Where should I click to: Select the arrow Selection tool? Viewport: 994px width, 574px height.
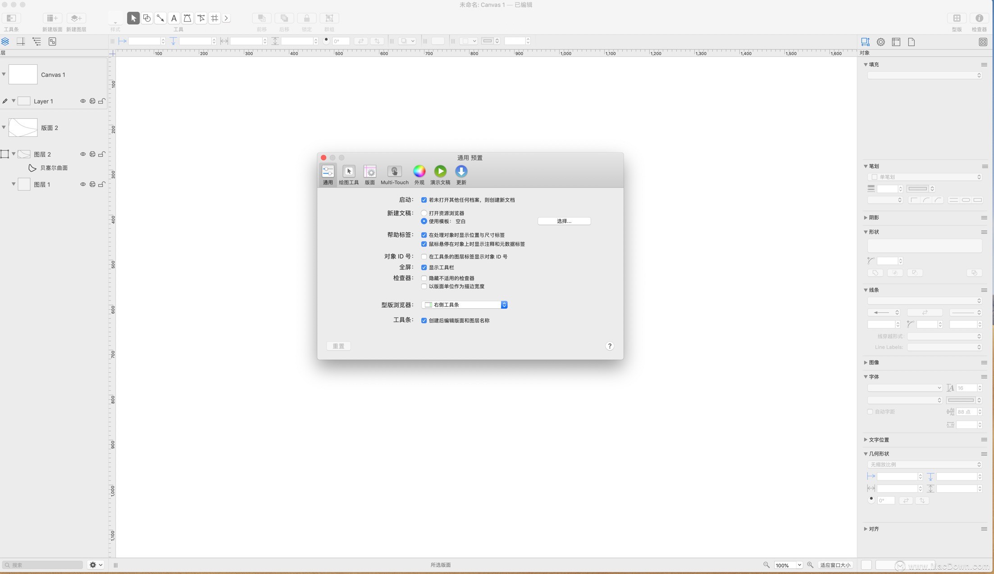133,18
